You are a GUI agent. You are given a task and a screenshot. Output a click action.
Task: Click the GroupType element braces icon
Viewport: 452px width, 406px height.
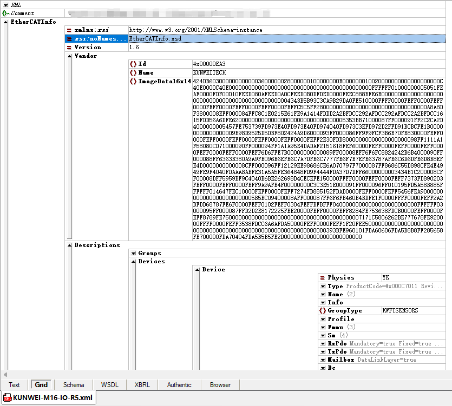323,310
